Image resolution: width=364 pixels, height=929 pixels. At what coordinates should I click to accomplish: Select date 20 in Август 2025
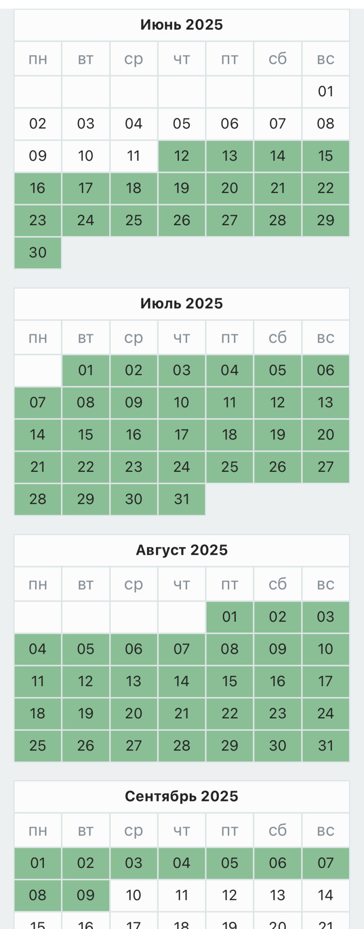tap(134, 713)
